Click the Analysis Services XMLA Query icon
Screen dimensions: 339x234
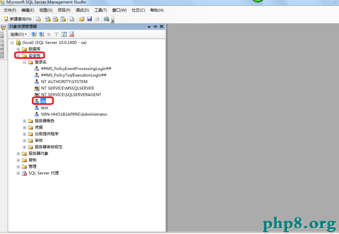63,19
